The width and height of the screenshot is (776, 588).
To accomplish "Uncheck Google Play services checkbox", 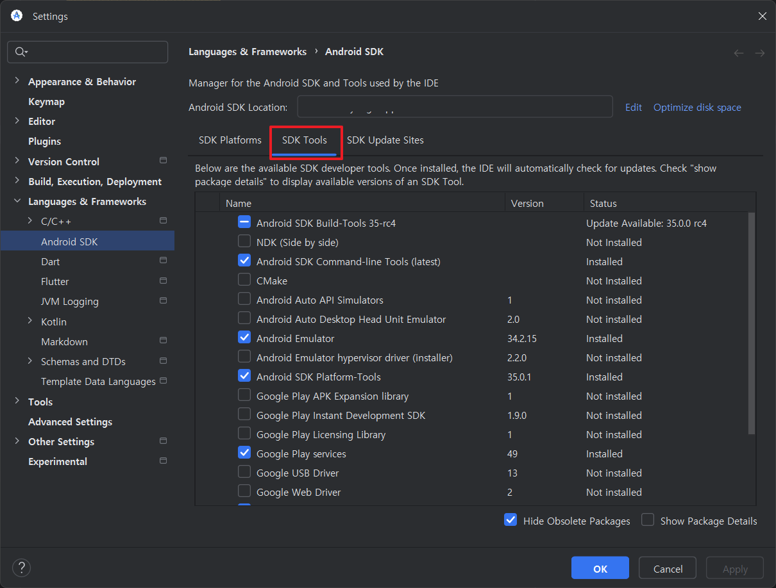I will pyautogui.click(x=244, y=453).
